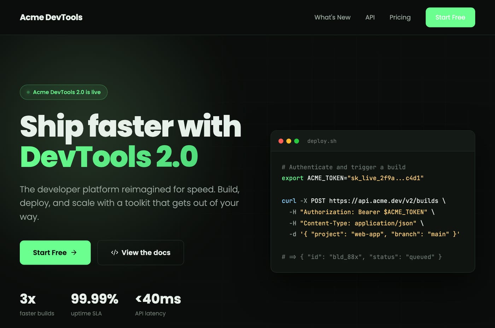495x328 pixels.
Task: Click the arrow icon in hero Start Free button
Action: click(74, 252)
